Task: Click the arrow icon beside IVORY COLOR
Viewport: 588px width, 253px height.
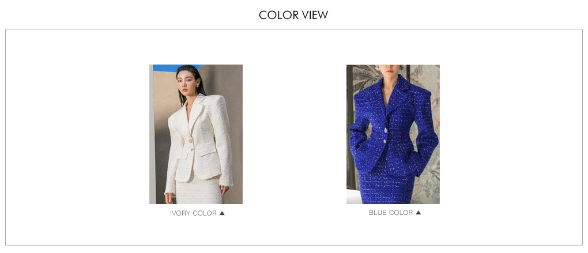Action: (222, 213)
